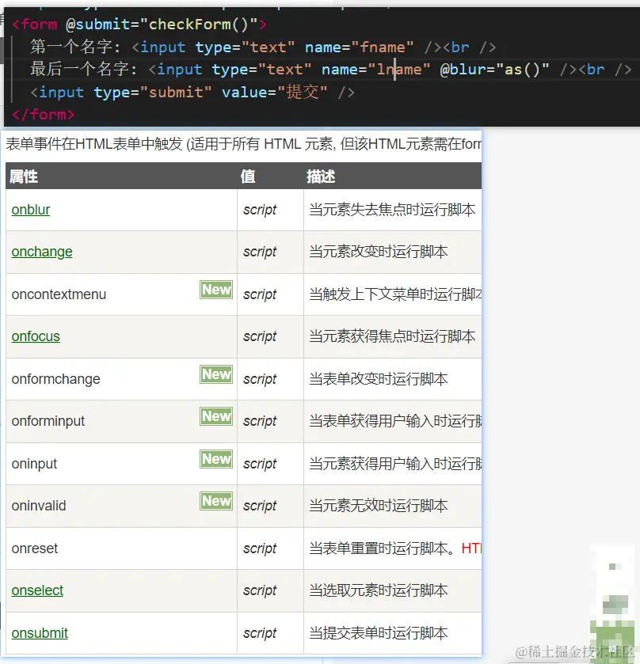The height and width of the screenshot is (664, 640).
Task: Click the New badge beside onformchange
Action: click(216, 374)
